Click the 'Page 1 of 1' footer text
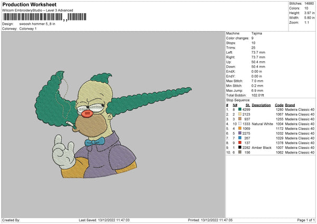This screenshot has height=224, width=317. [306, 220]
